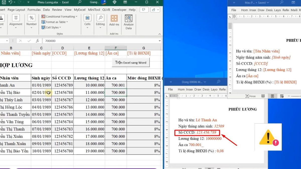Screen dimensions: 301x169
Task: Cancel the formula bar entry
Action: (21, 41)
